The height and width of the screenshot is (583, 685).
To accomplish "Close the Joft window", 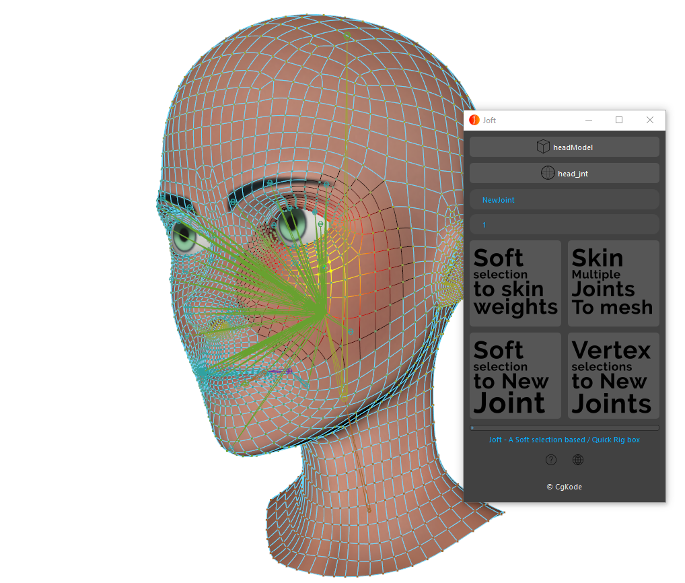I will tap(650, 121).
